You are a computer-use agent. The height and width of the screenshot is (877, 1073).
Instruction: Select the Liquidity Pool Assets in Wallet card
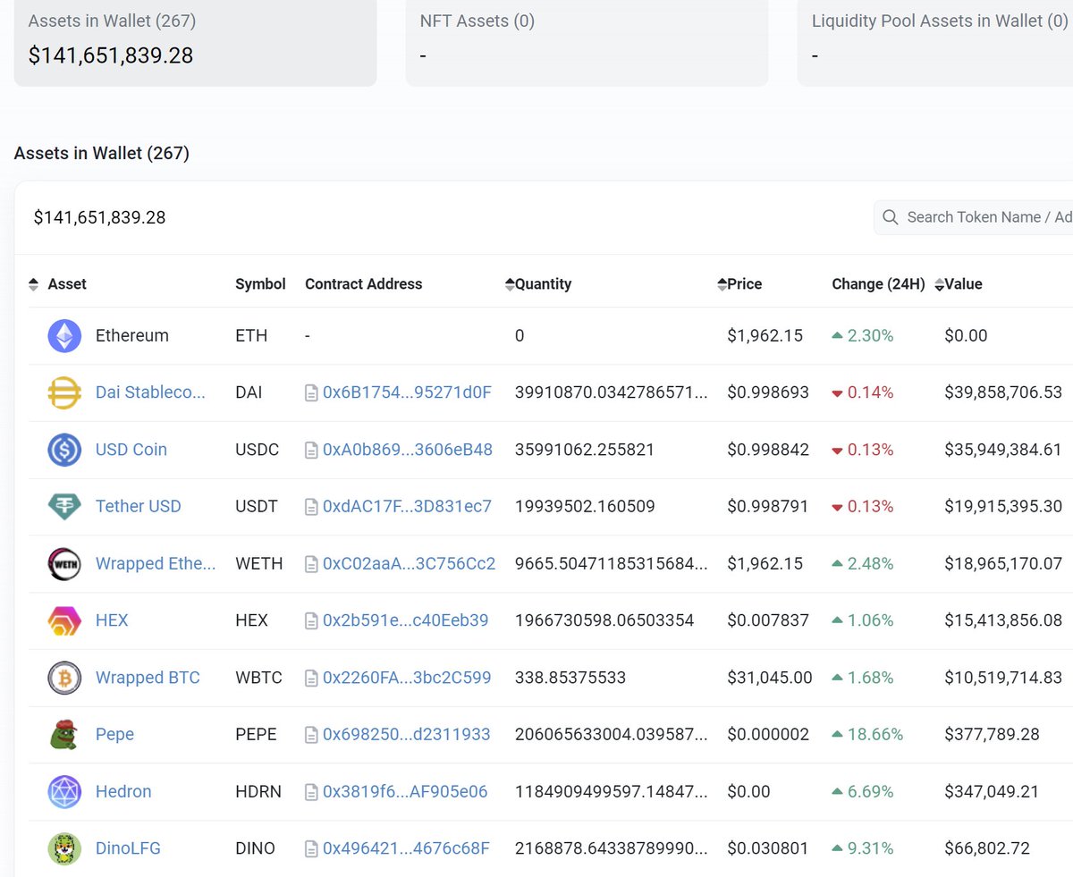point(935,41)
